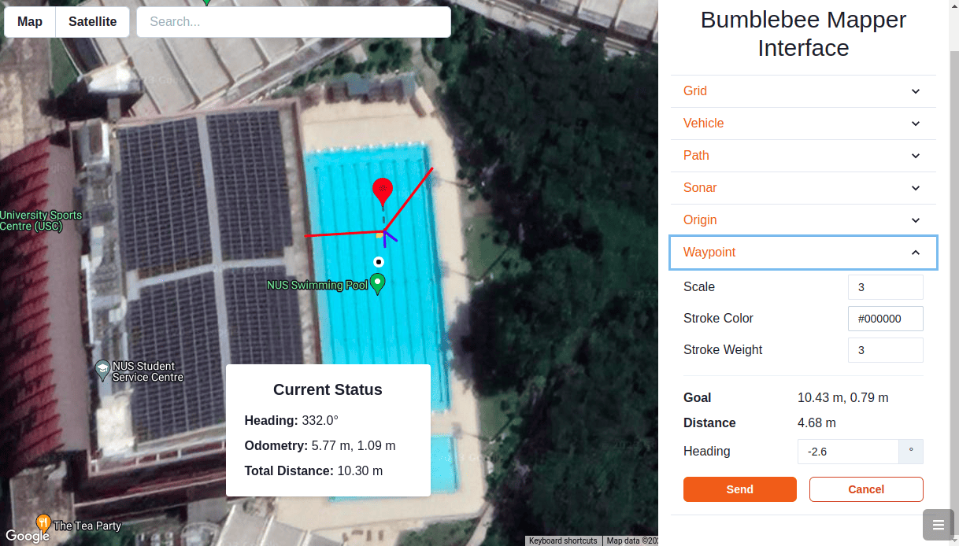Screen dimensions: 959x546
Task: Cancel the waypoint
Action: [866, 489]
